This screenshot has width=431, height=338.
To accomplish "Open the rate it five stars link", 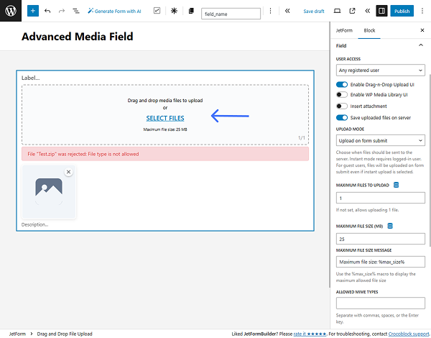I will (x=310, y=334).
